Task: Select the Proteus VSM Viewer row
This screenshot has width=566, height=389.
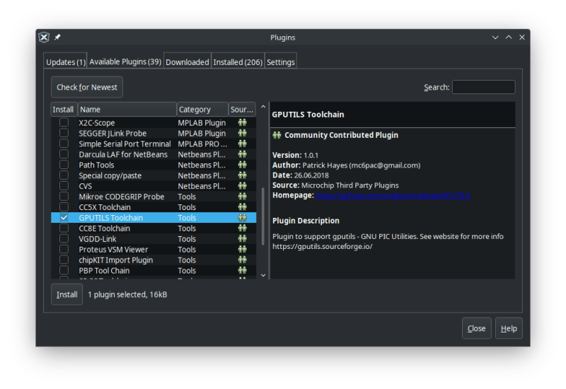Action: (154, 250)
